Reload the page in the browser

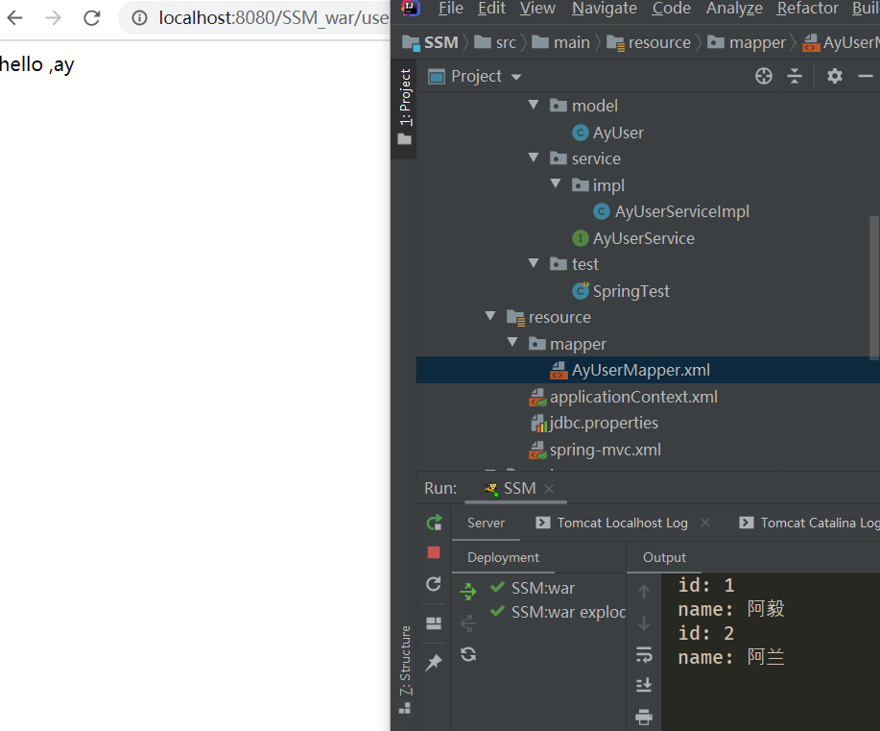(x=90, y=16)
